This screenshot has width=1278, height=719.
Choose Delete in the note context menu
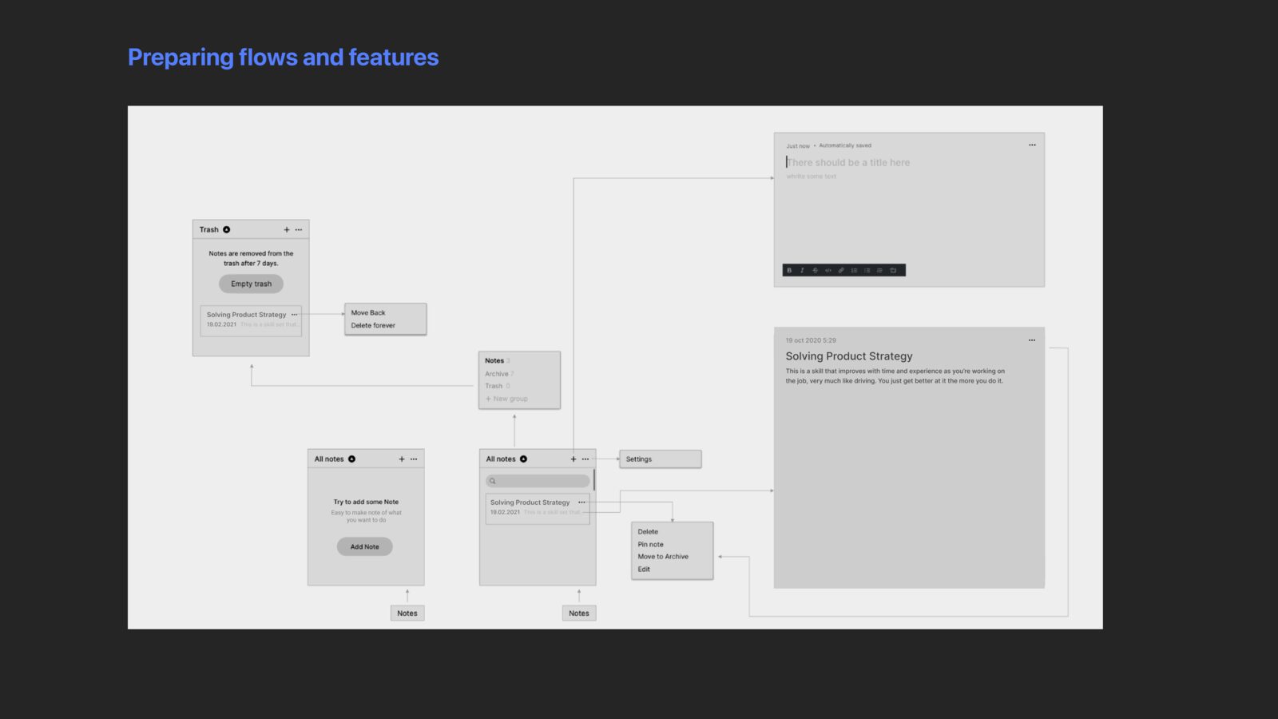[648, 531]
